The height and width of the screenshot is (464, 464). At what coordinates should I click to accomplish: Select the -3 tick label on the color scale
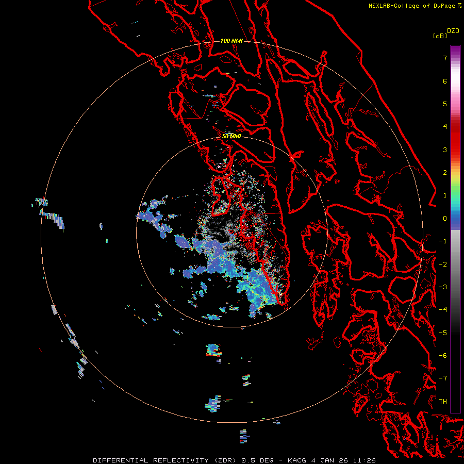tap(443, 287)
